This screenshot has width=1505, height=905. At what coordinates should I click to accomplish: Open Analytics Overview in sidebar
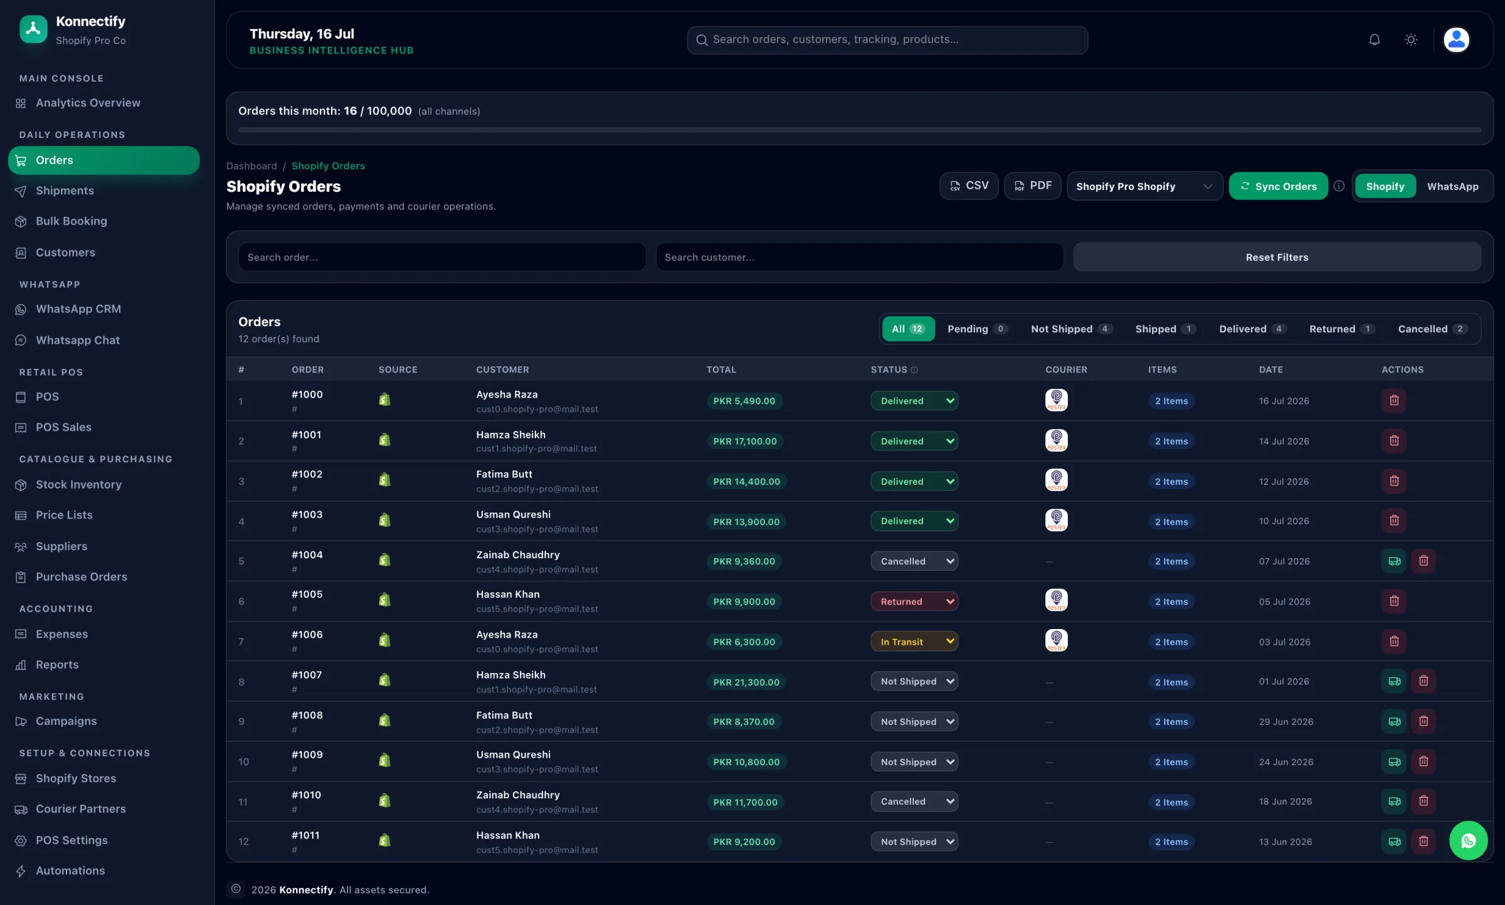click(104, 103)
